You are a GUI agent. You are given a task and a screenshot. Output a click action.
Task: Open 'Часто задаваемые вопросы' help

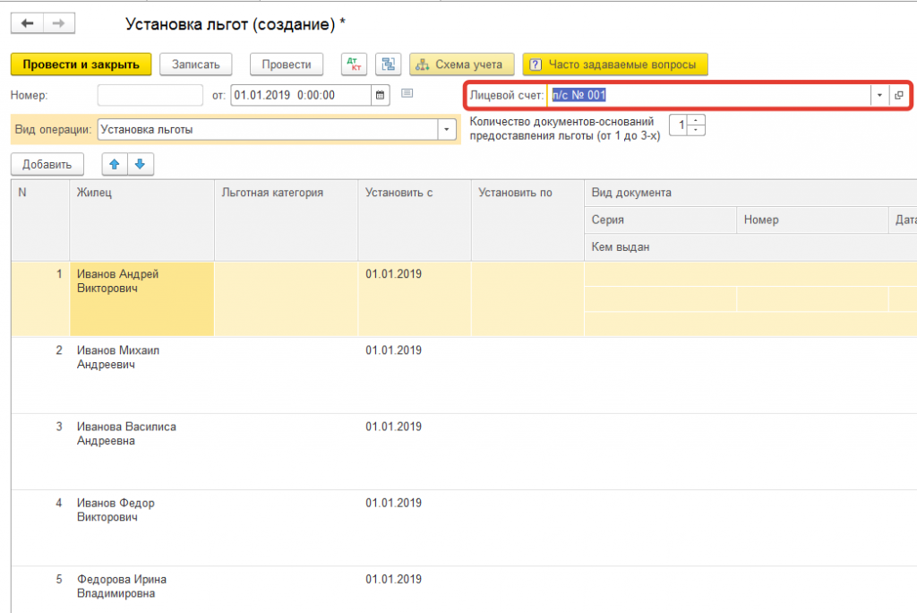(x=614, y=65)
